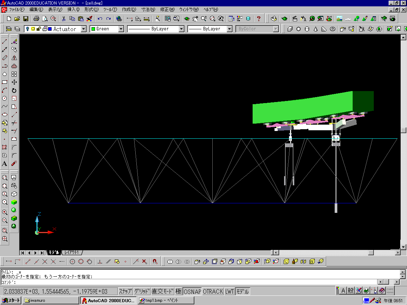Click the blue Actuator layer color swatch
The image size is (407, 305).
(50, 29)
